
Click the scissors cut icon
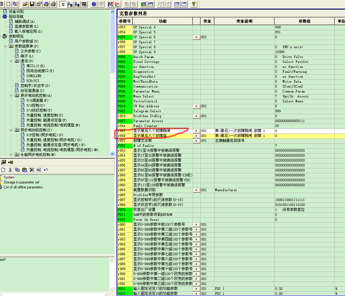(x=10, y=170)
